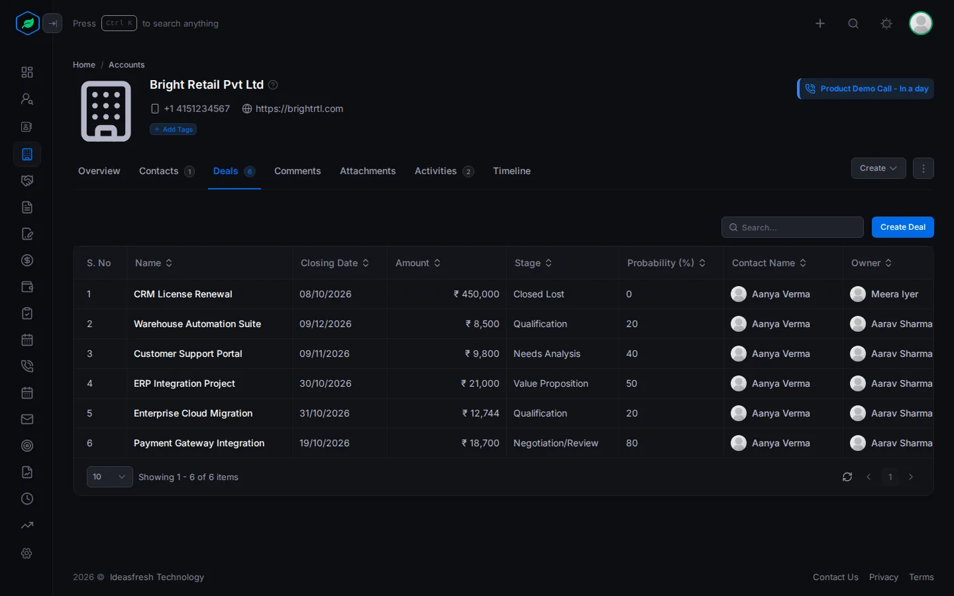Open the clock history sidebar icon
954x596 pixels.
(x=27, y=499)
